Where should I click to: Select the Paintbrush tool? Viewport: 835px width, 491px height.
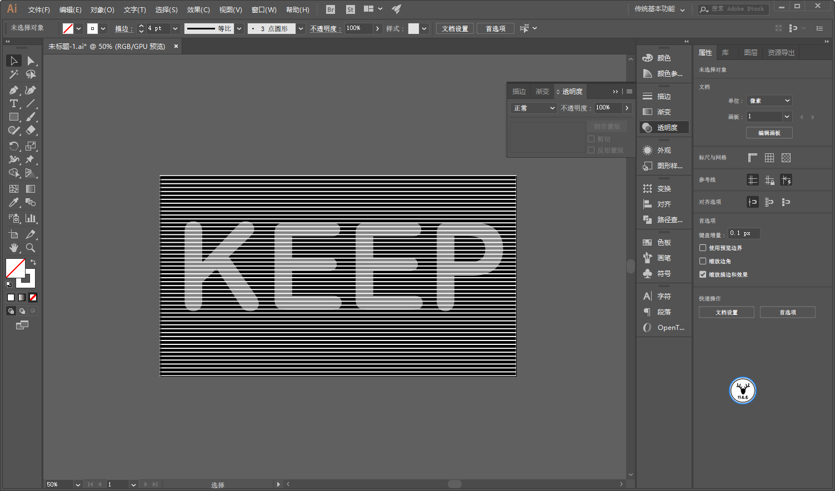pyautogui.click(x=31, y=117)
